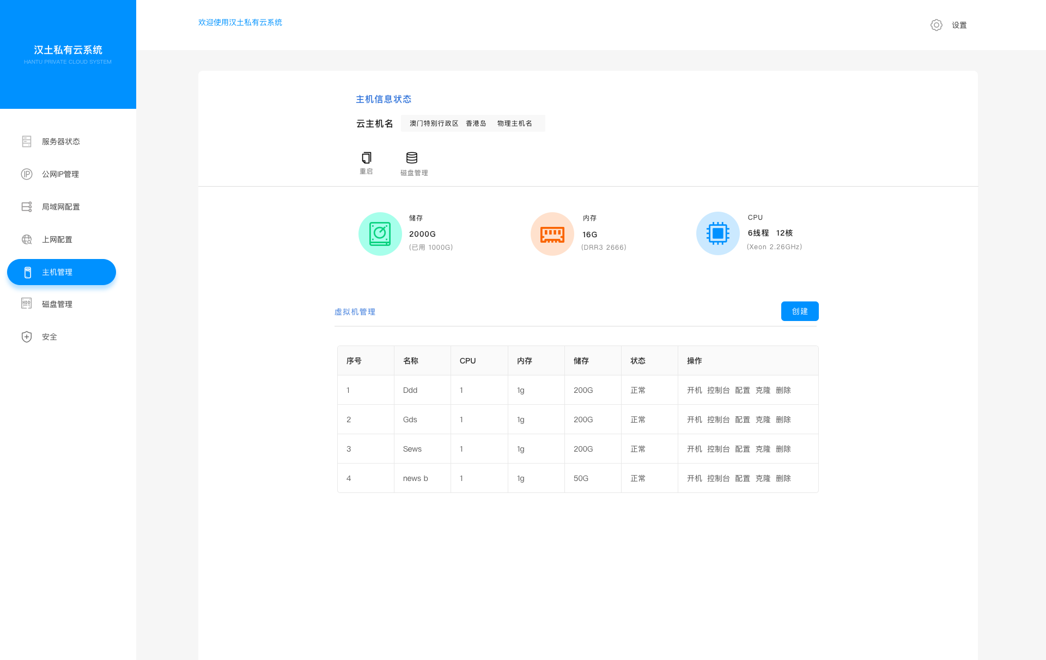Click 删除 for VM Gds
Image resolution: width=1046 pixels, height=660 pixels.
coord(783,420)
